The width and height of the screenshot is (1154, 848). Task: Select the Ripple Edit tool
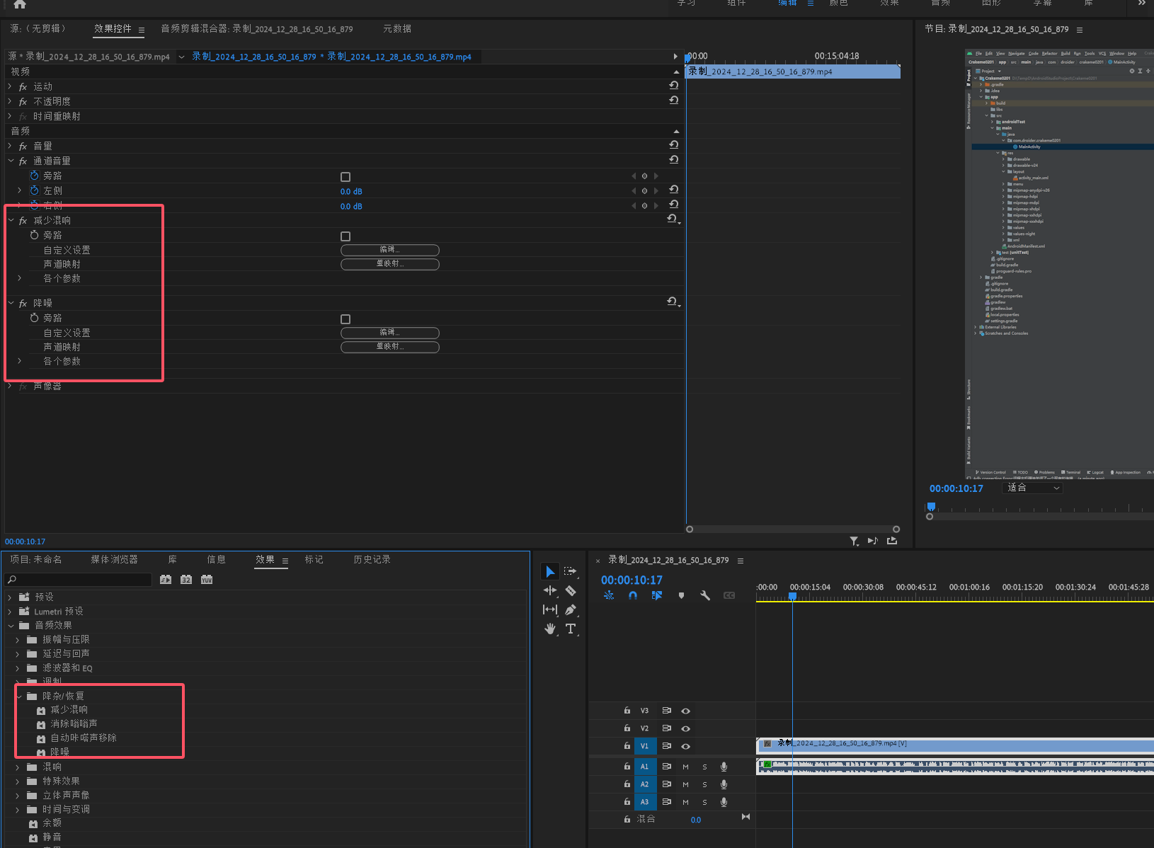click(x=550, y=590)
